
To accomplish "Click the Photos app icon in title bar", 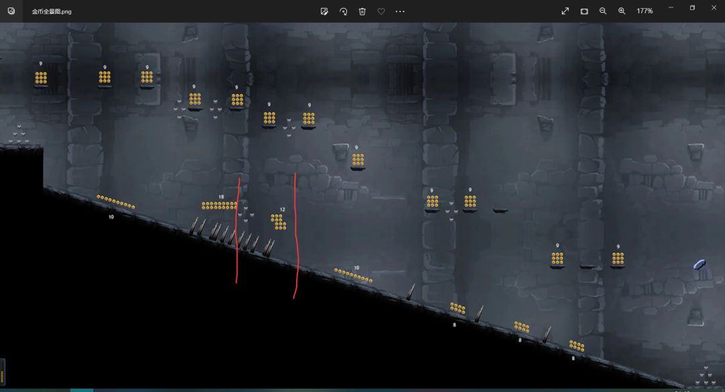I will [x=11, y=11].
